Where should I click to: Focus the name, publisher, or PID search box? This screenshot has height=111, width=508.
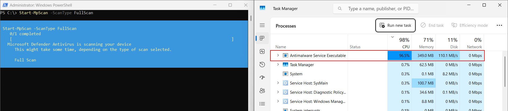click(x=376, y=9)
